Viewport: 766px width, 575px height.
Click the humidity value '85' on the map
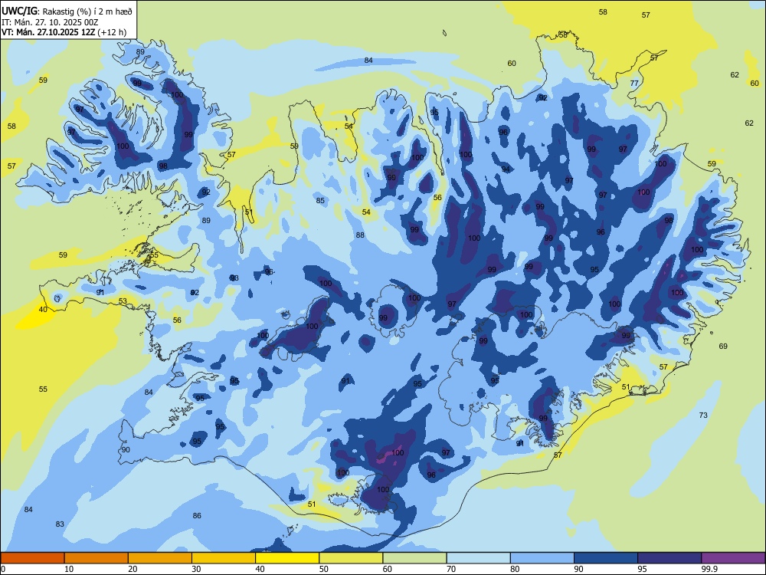(320, 200)
